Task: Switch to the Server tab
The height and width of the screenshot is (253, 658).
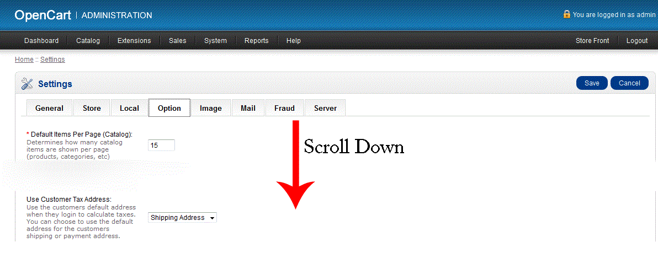Action: pyautogui.click(x=325, y=108)
